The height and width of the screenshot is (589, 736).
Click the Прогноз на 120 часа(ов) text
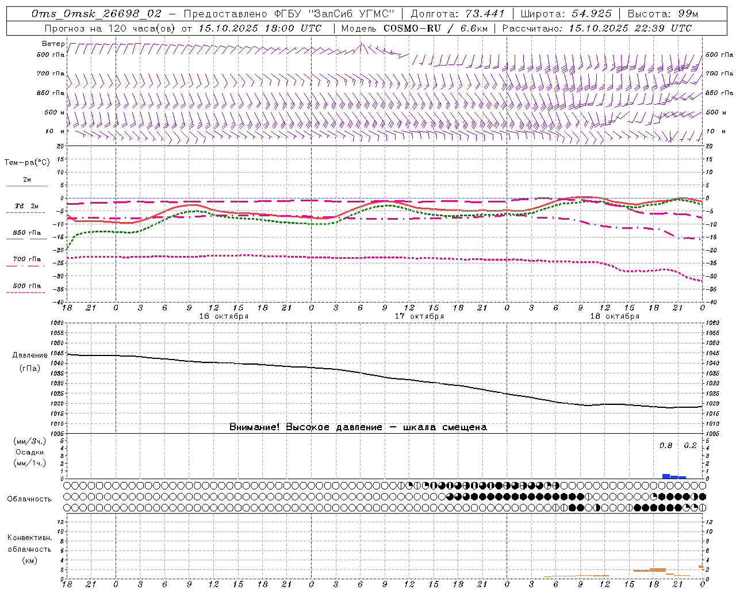tap(112, 28)
